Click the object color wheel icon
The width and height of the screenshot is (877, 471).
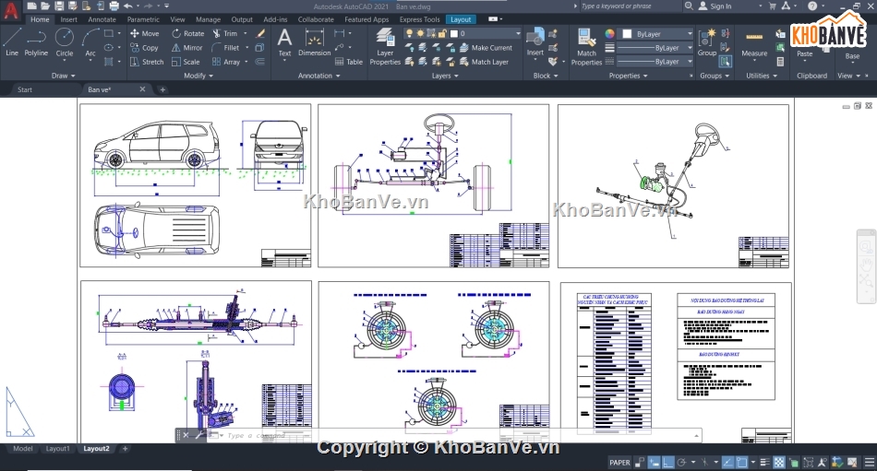click(609, 34)
